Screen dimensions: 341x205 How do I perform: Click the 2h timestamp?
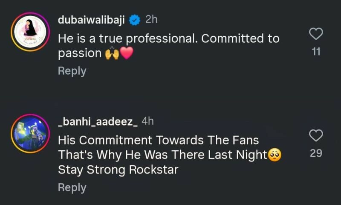coord(151,20)
